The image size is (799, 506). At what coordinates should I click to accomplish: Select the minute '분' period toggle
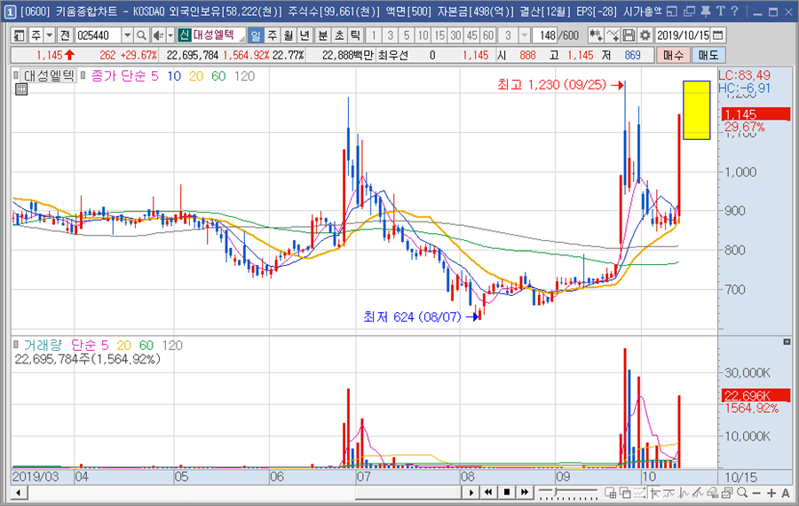323,35
